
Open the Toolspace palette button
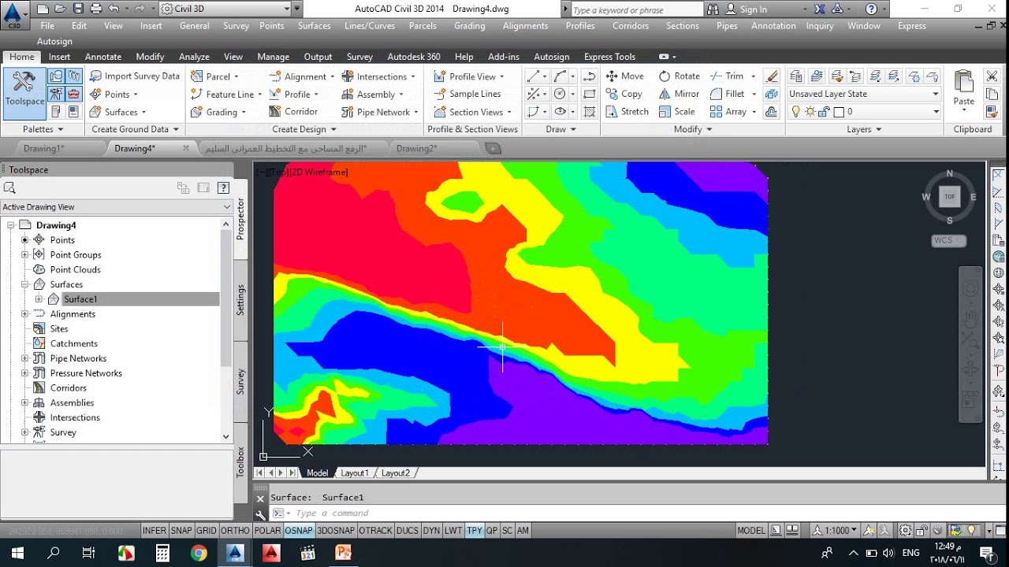pos(24,93)
